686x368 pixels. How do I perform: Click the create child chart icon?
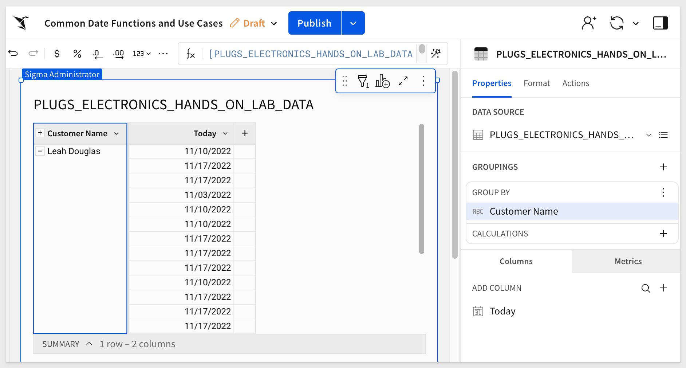(383, 81)
